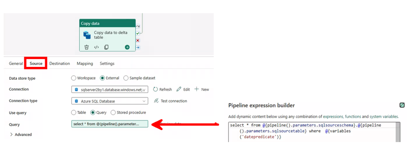Click the blue database Copy data activity icon

[87, 35]
